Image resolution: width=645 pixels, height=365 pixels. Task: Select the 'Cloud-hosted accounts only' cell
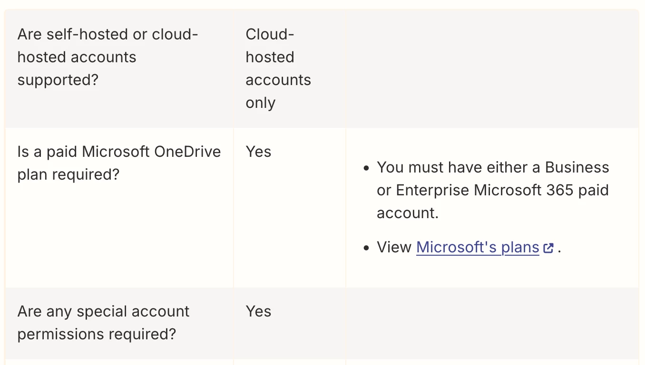click(x=290, y=68)
